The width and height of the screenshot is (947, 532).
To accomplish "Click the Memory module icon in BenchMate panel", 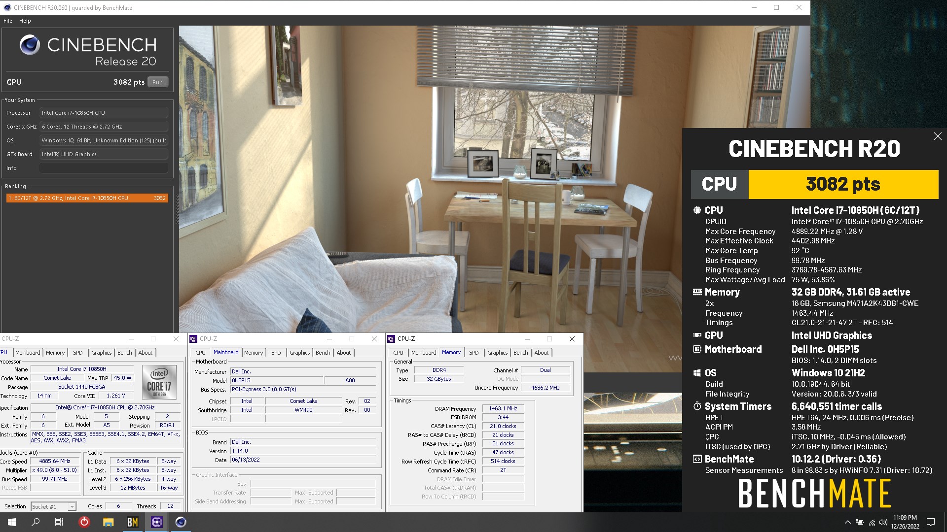I will [697, 292].
